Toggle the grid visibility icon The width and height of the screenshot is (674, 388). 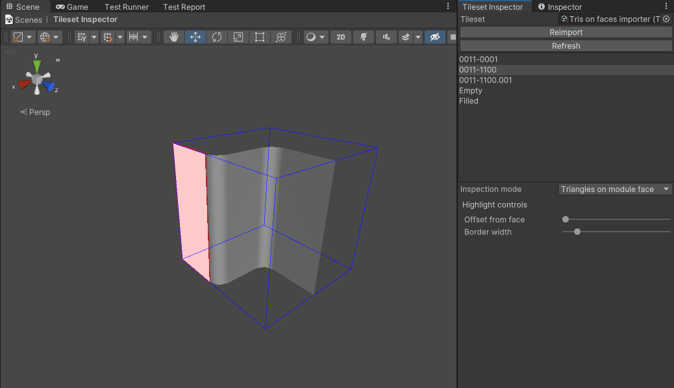coord(81,37)
